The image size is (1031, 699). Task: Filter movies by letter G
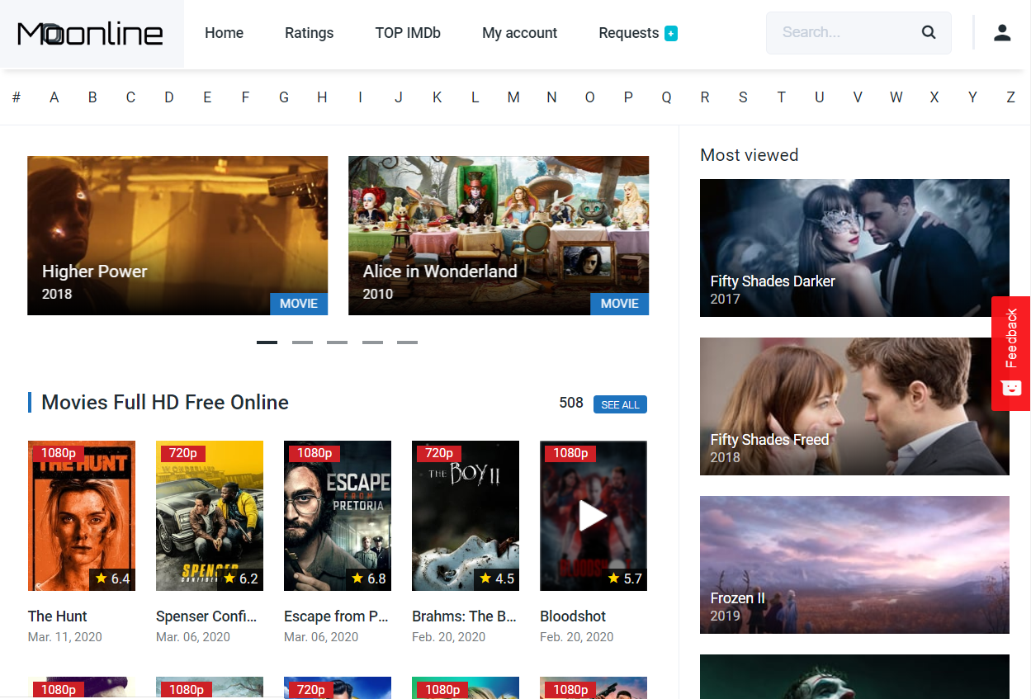click(x=284, y=97)
